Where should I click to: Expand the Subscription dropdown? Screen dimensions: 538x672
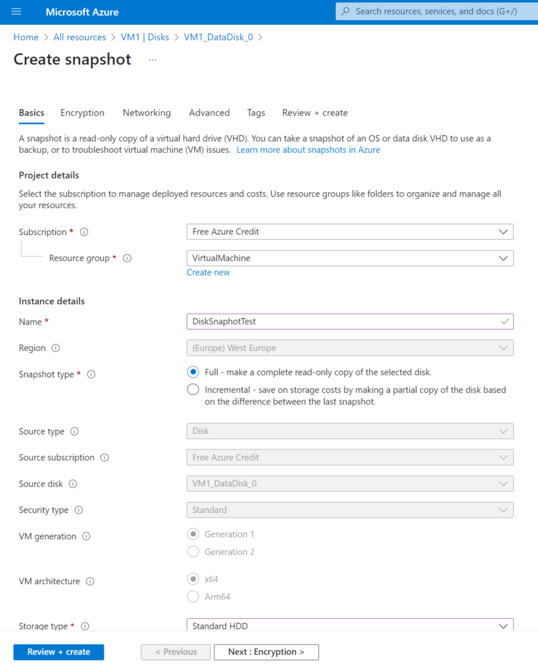350,232
